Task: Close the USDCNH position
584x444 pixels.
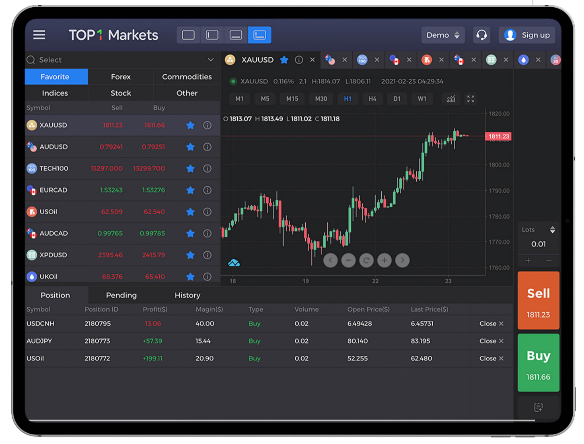Action: [x=491, y=324]
